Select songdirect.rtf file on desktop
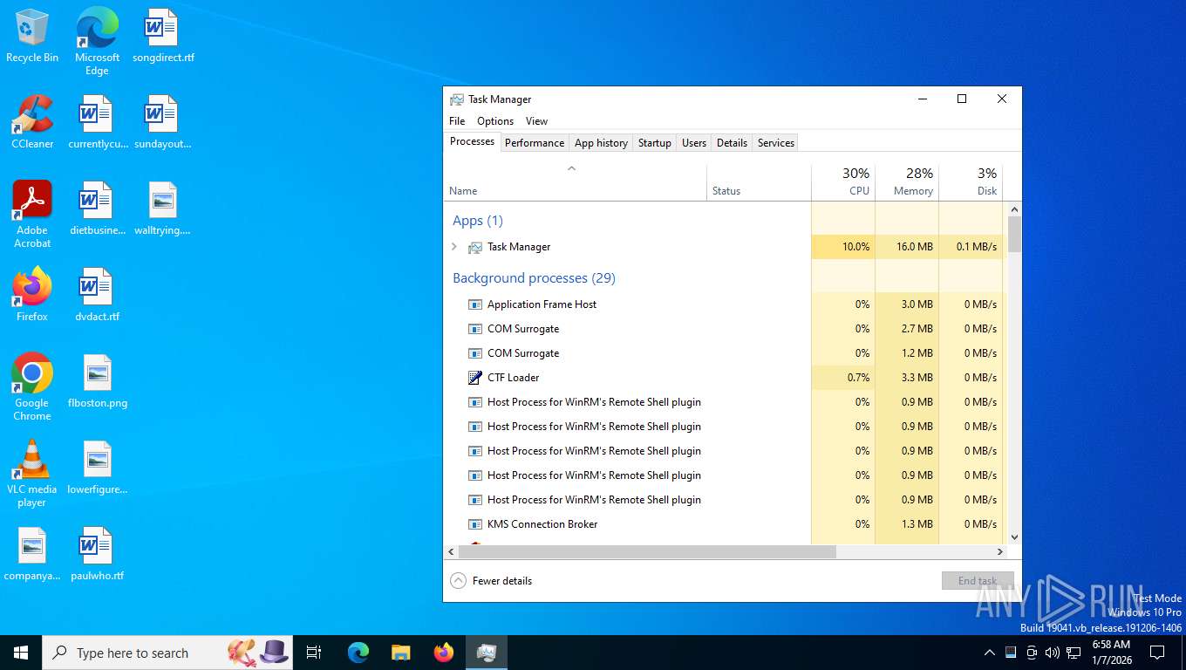Image resolution: width=1186 pixels, height=670 pixels. click(163, 36)
